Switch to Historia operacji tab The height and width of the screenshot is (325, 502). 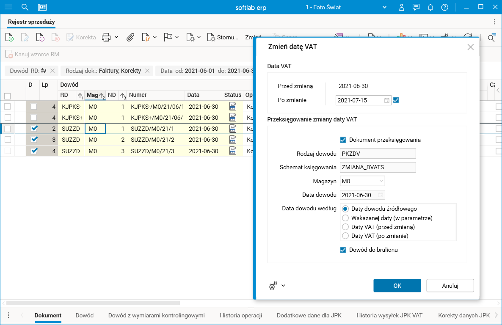(x=241, y=315)
